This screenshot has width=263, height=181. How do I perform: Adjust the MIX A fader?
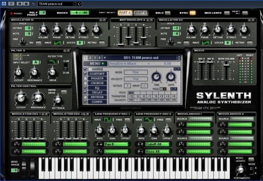[x=202, y=62]
